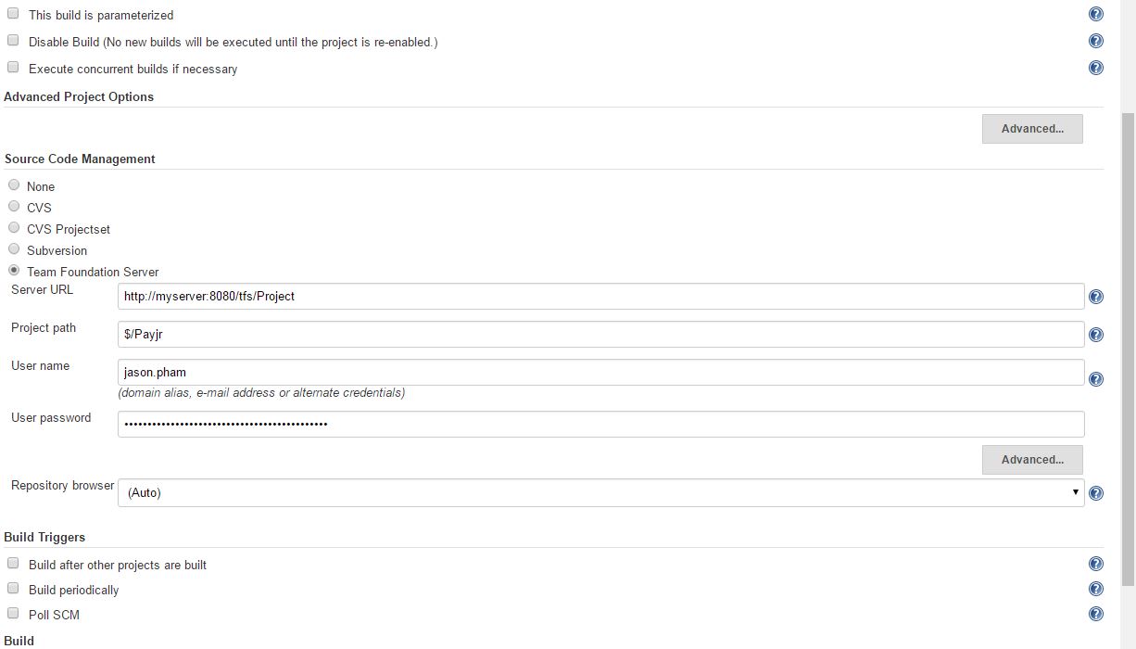Open Advanced settings below User password
The width and height of the screenshot is (1136, 649).
coord(1032,460)
